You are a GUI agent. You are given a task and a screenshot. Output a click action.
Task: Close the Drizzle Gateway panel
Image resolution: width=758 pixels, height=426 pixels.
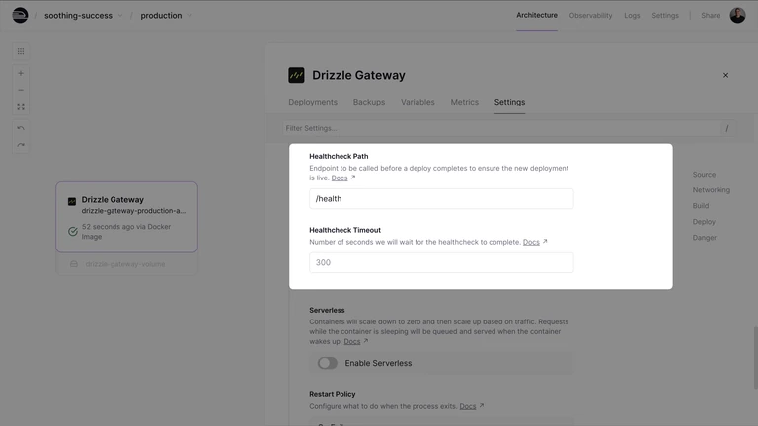(725, 75)
